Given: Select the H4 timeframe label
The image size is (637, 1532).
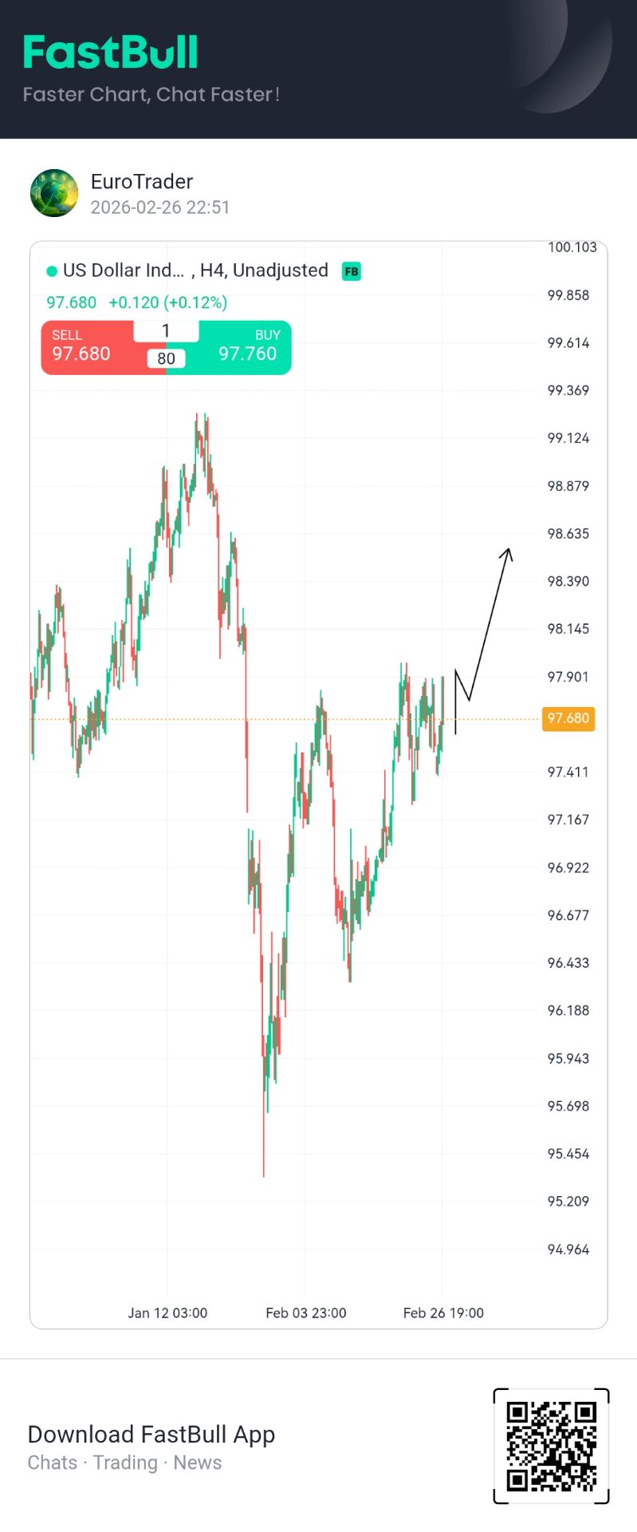Looking at the screenshot, I should (211, 270).
